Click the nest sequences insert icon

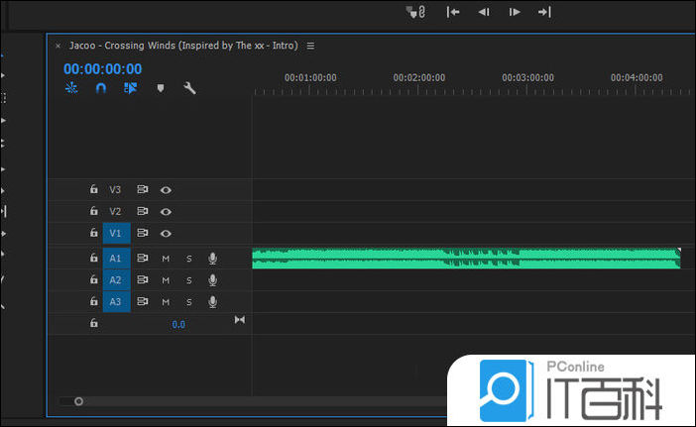pyautogui.click(x=71, y=88)
